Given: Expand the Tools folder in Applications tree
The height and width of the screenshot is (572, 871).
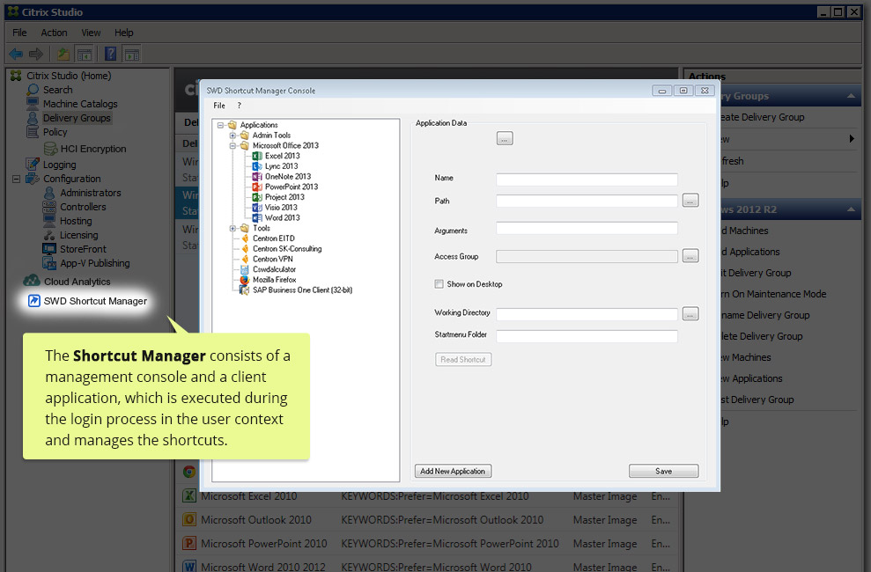Looking at the screenshot, I should (233, 228).
